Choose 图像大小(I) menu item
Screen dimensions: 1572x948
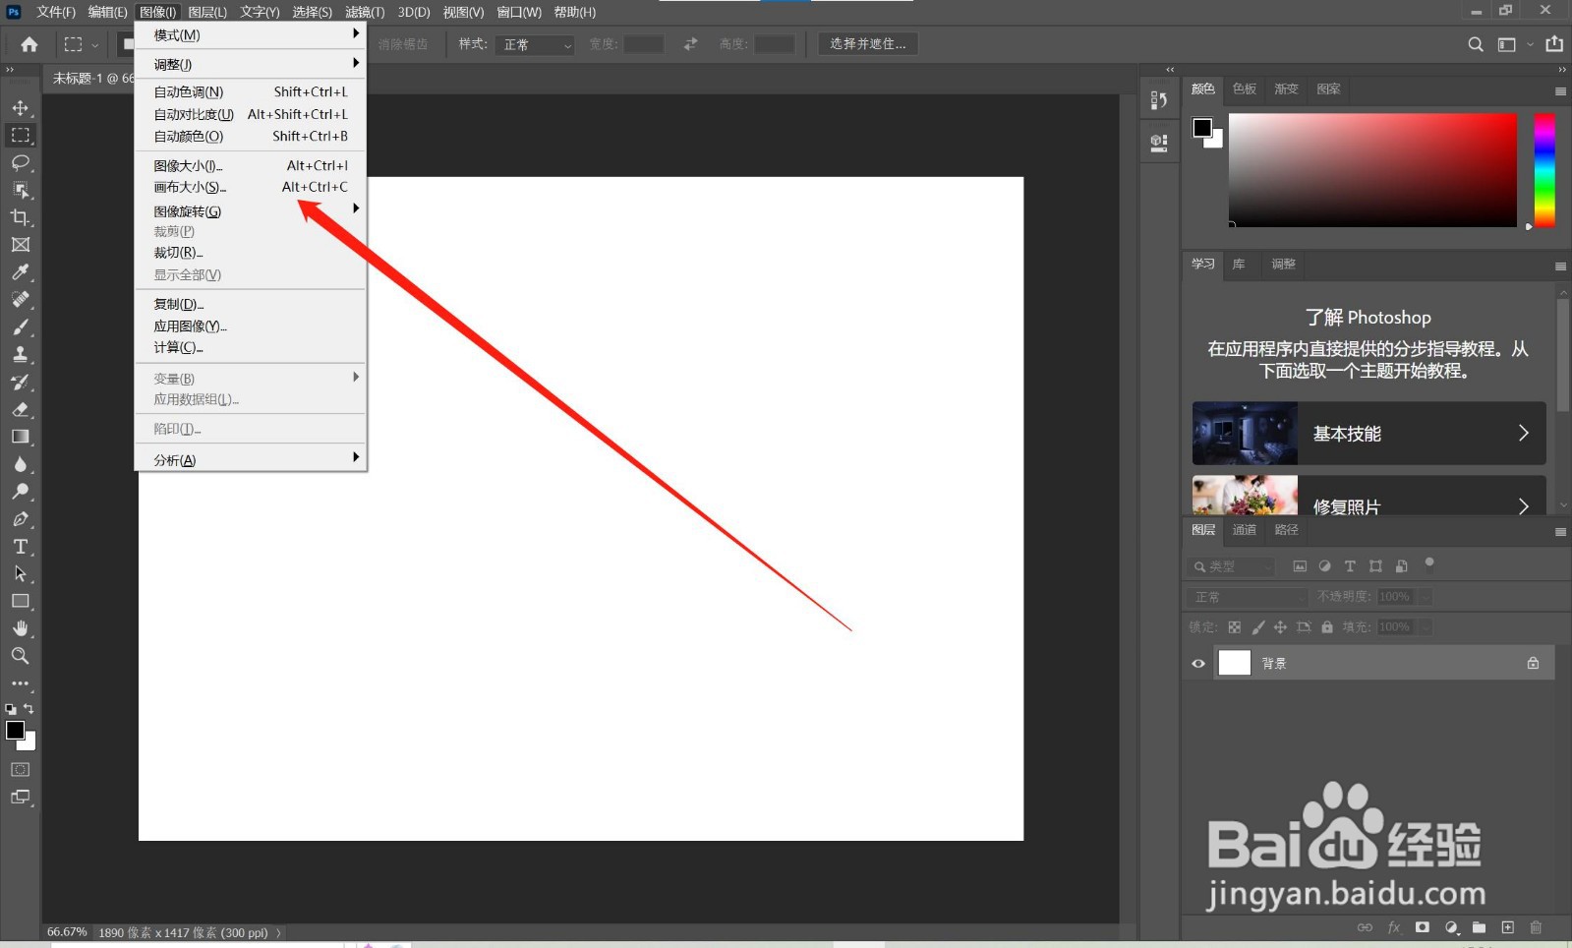click(x=251, y=165)
